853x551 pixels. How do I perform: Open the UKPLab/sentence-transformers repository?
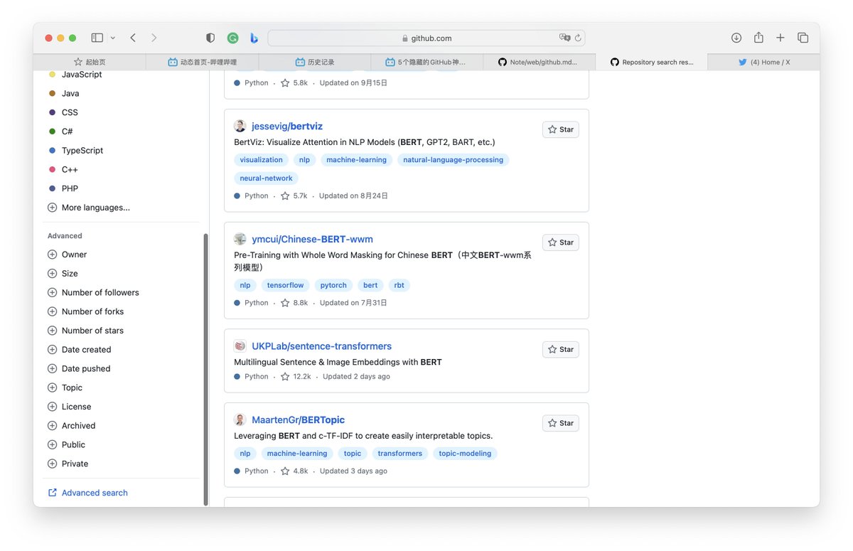pyautogui.click(x=321, y=346)
